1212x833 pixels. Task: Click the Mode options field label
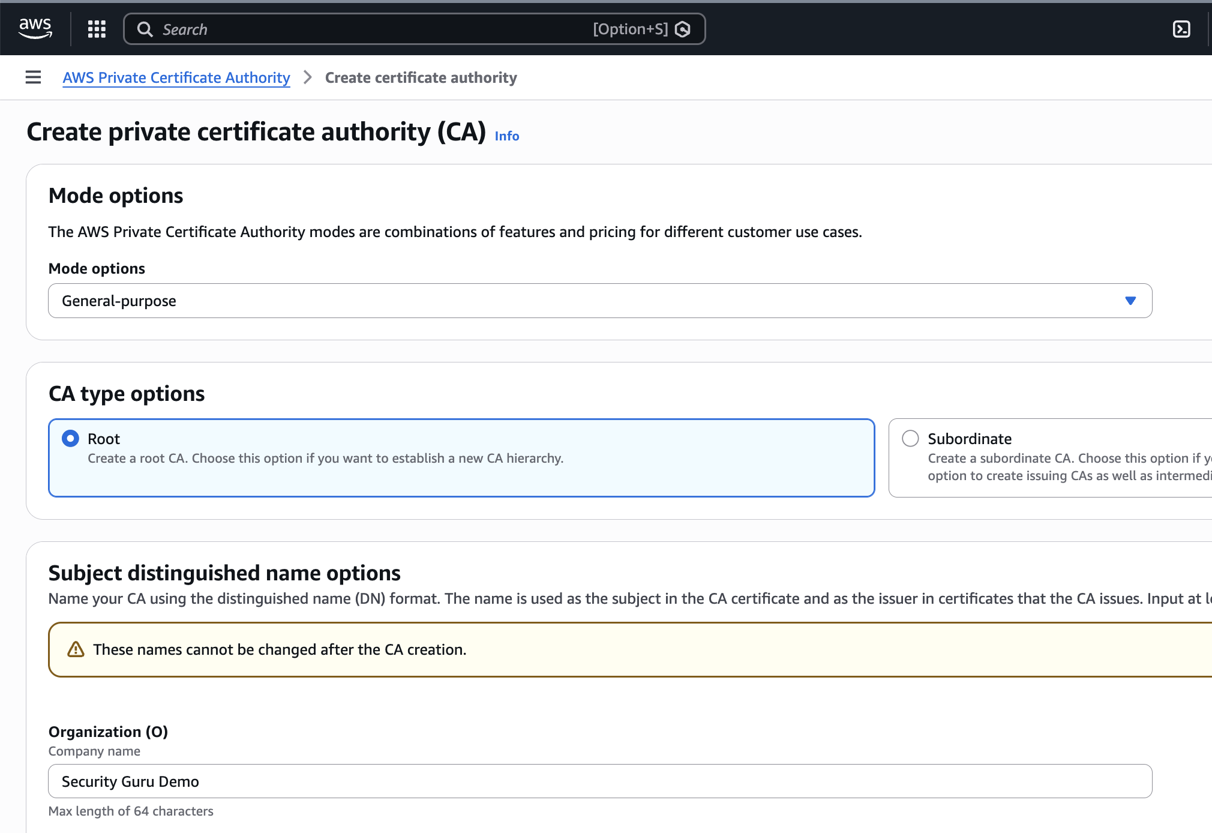(97, 268)
